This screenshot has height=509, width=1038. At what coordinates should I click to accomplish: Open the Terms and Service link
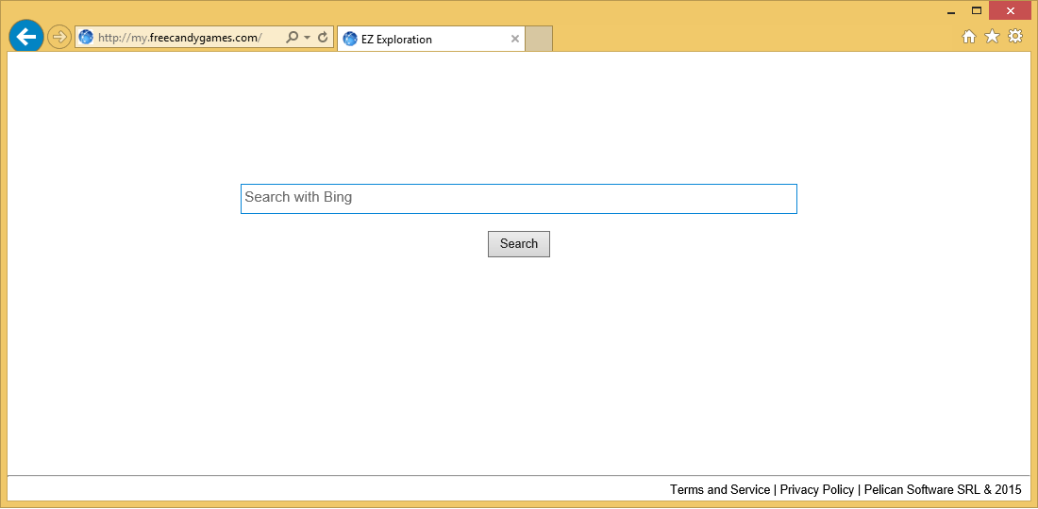point(720,490)
